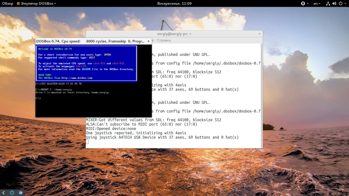This screenshot has height=196, width=349.
Task: Close the DOSBox 0.74 window
Action: [148, 41]
